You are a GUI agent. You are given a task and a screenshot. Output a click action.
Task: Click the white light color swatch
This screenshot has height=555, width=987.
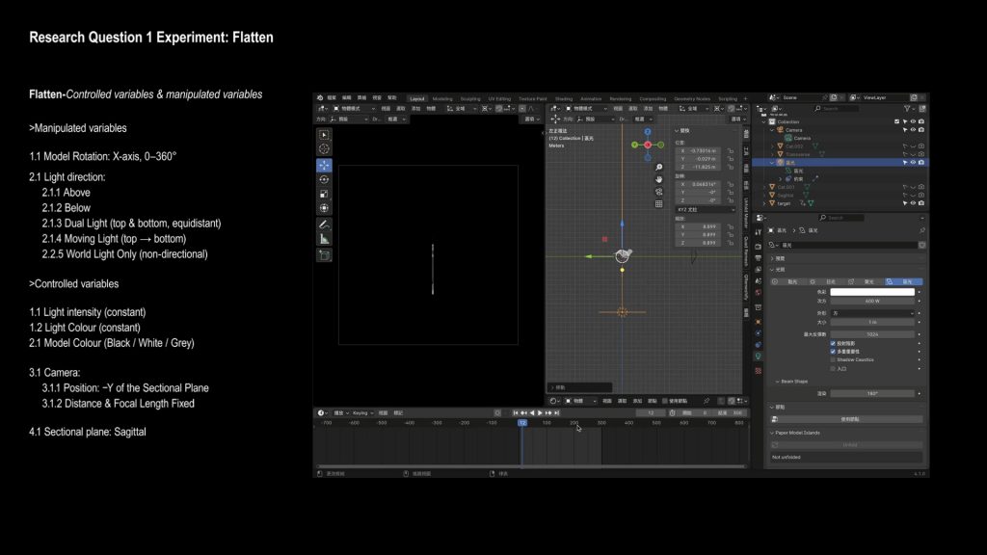(x=870, y=291)
